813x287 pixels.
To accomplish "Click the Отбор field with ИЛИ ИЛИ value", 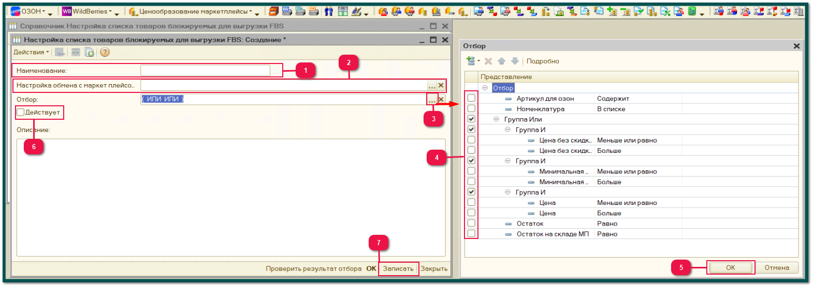I will pos(284,99).
